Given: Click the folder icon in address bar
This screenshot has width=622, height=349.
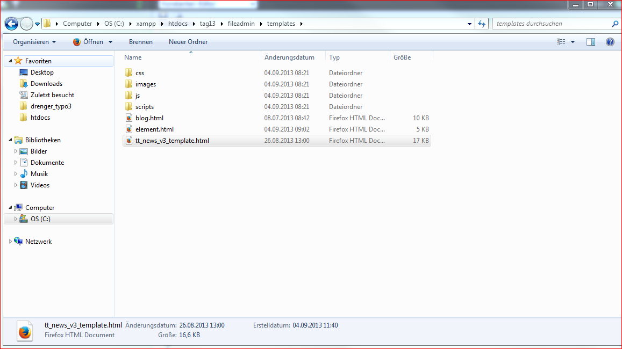Looking at the screenshot, I should 47,24.
